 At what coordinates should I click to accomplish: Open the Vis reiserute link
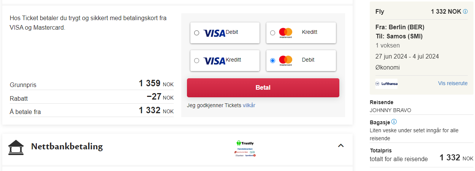453,83
